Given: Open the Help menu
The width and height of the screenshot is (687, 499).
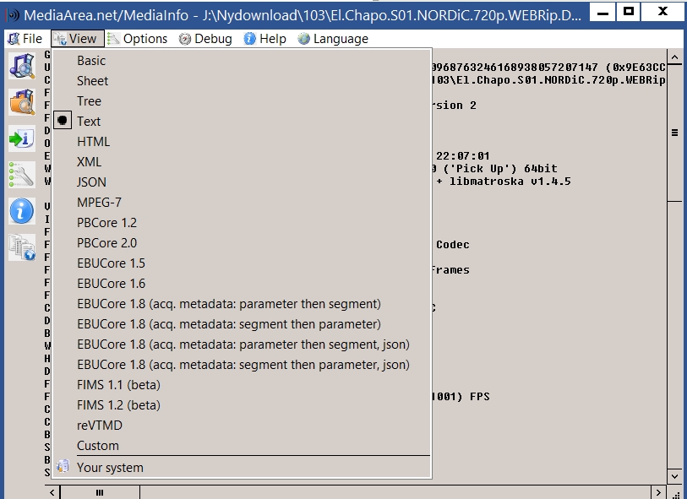Looking at the screenshot, I should 264,39.
